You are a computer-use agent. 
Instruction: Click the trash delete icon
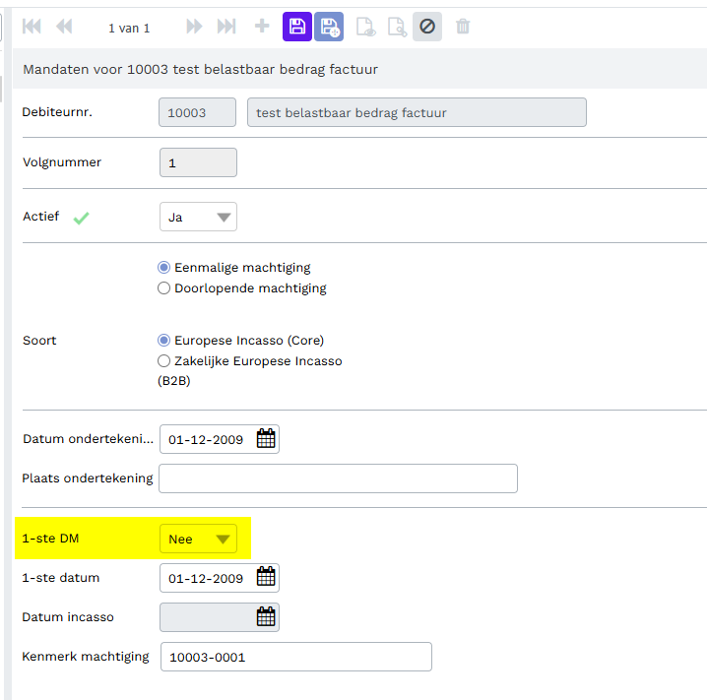tap(463, 27)
